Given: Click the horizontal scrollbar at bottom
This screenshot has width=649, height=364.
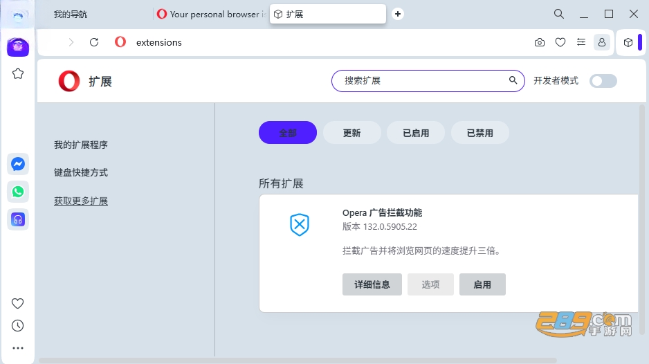Looking at the screenshot, I should tap(298, 361).
